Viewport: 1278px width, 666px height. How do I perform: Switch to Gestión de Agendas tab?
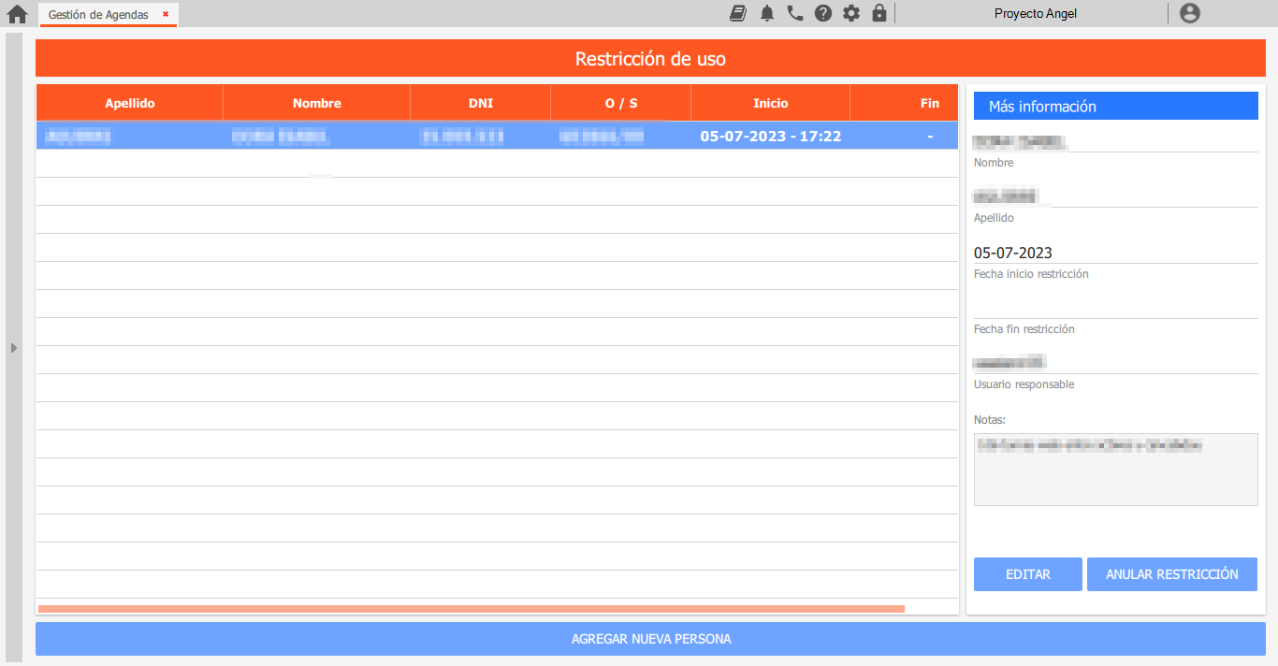coord(98,15)
